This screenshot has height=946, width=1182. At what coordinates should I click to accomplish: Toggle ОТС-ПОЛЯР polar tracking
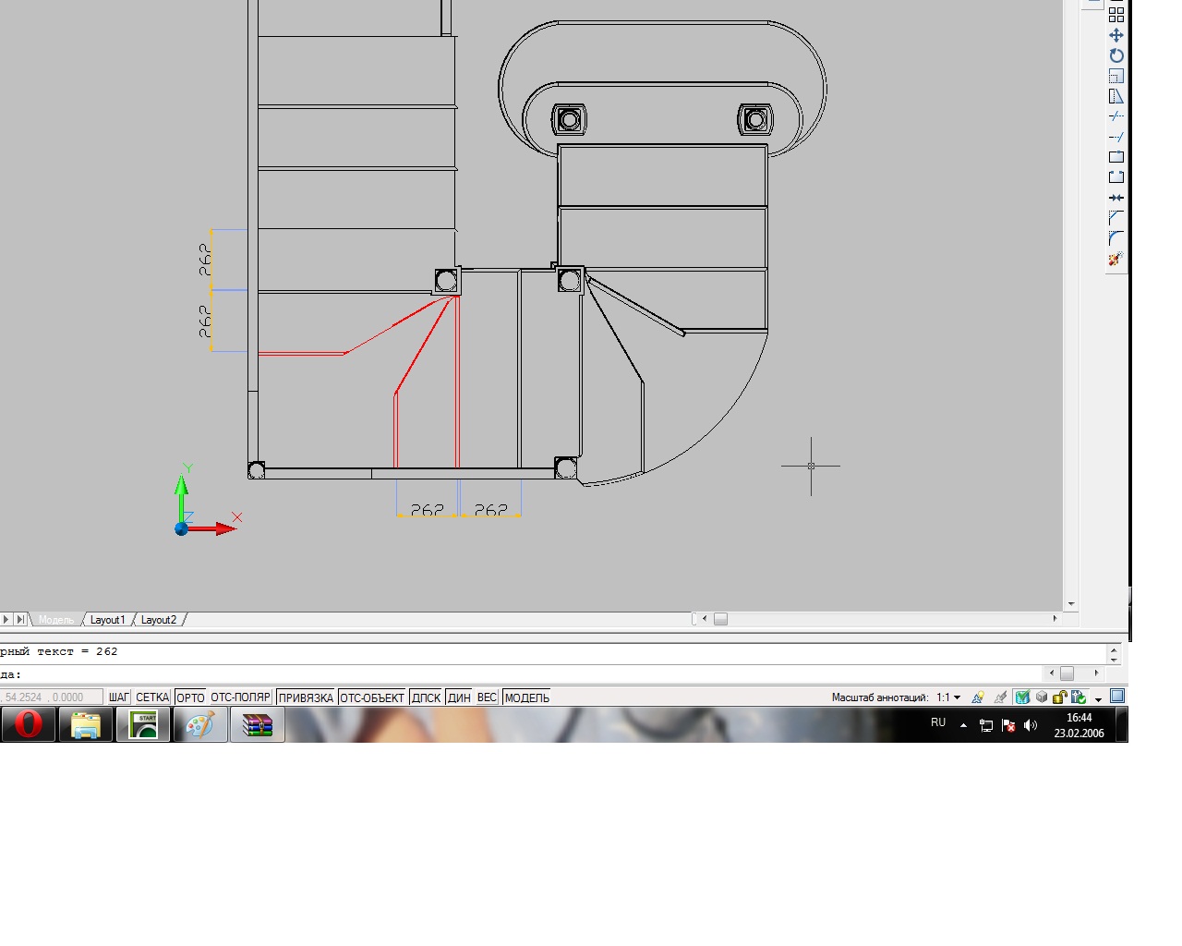(x=240, y=697)
